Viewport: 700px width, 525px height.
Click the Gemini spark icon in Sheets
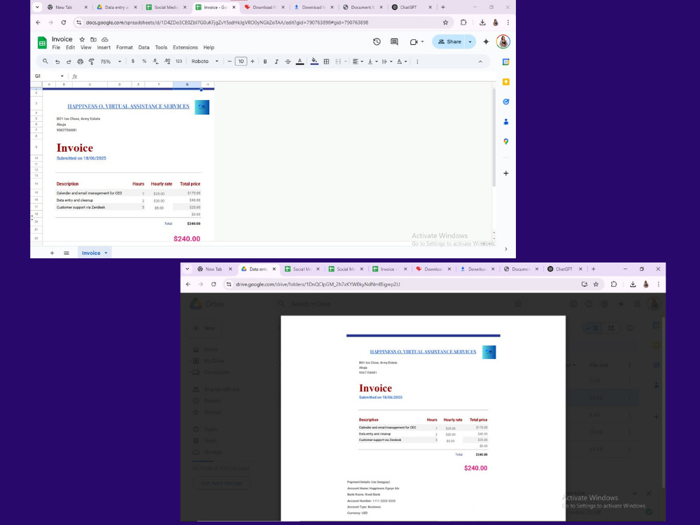(486, 41)
